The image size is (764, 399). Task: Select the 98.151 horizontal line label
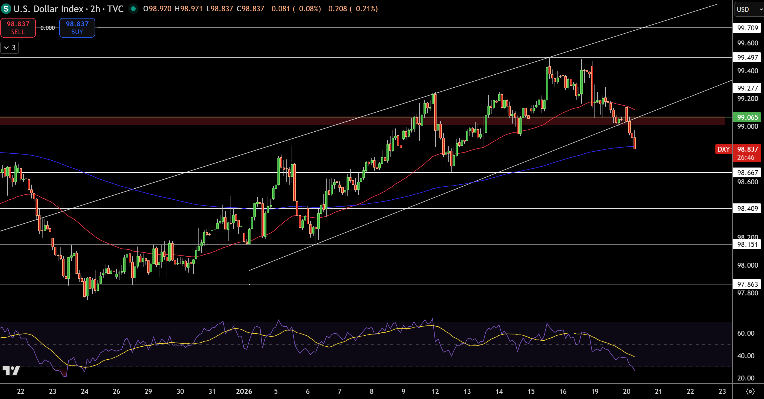[x=747, y=244]
